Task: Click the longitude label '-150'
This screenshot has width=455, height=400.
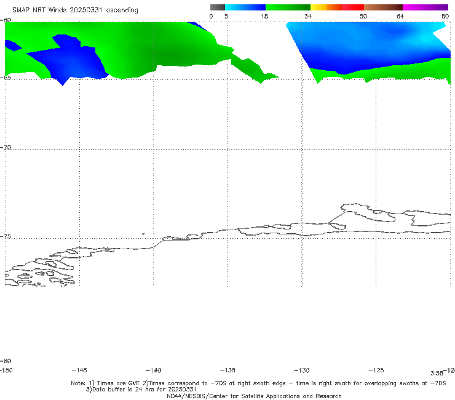Action: point(6,370)
